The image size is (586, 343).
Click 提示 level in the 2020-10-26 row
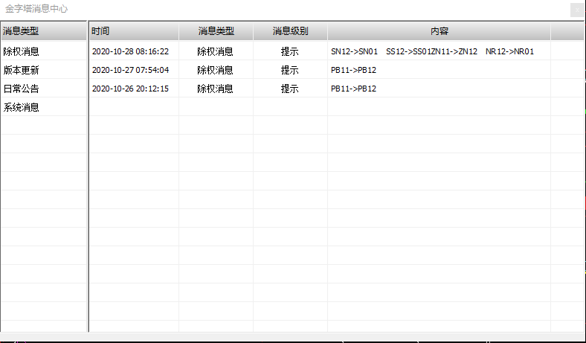[289, 89]
